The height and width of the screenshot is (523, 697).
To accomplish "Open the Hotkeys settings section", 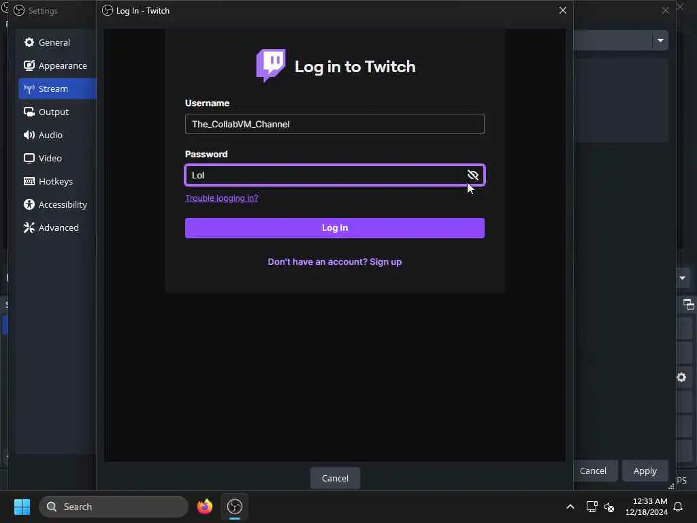I will 57,181.
